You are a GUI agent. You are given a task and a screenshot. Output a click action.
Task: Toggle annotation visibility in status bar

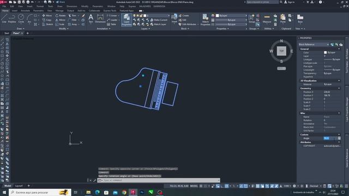coord(272,186)
